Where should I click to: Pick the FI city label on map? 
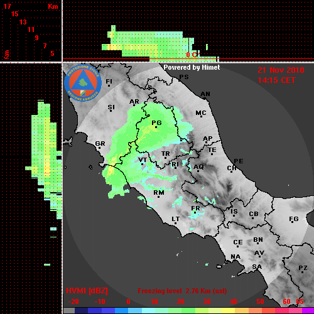pos(109,81)
